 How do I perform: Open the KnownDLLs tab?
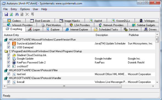pyautogui.click(x=121, y=21)
